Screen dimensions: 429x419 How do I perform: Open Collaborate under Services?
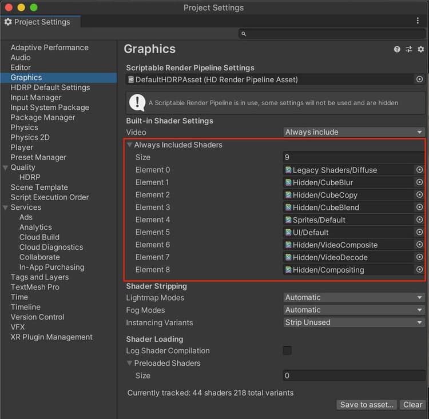39,257
